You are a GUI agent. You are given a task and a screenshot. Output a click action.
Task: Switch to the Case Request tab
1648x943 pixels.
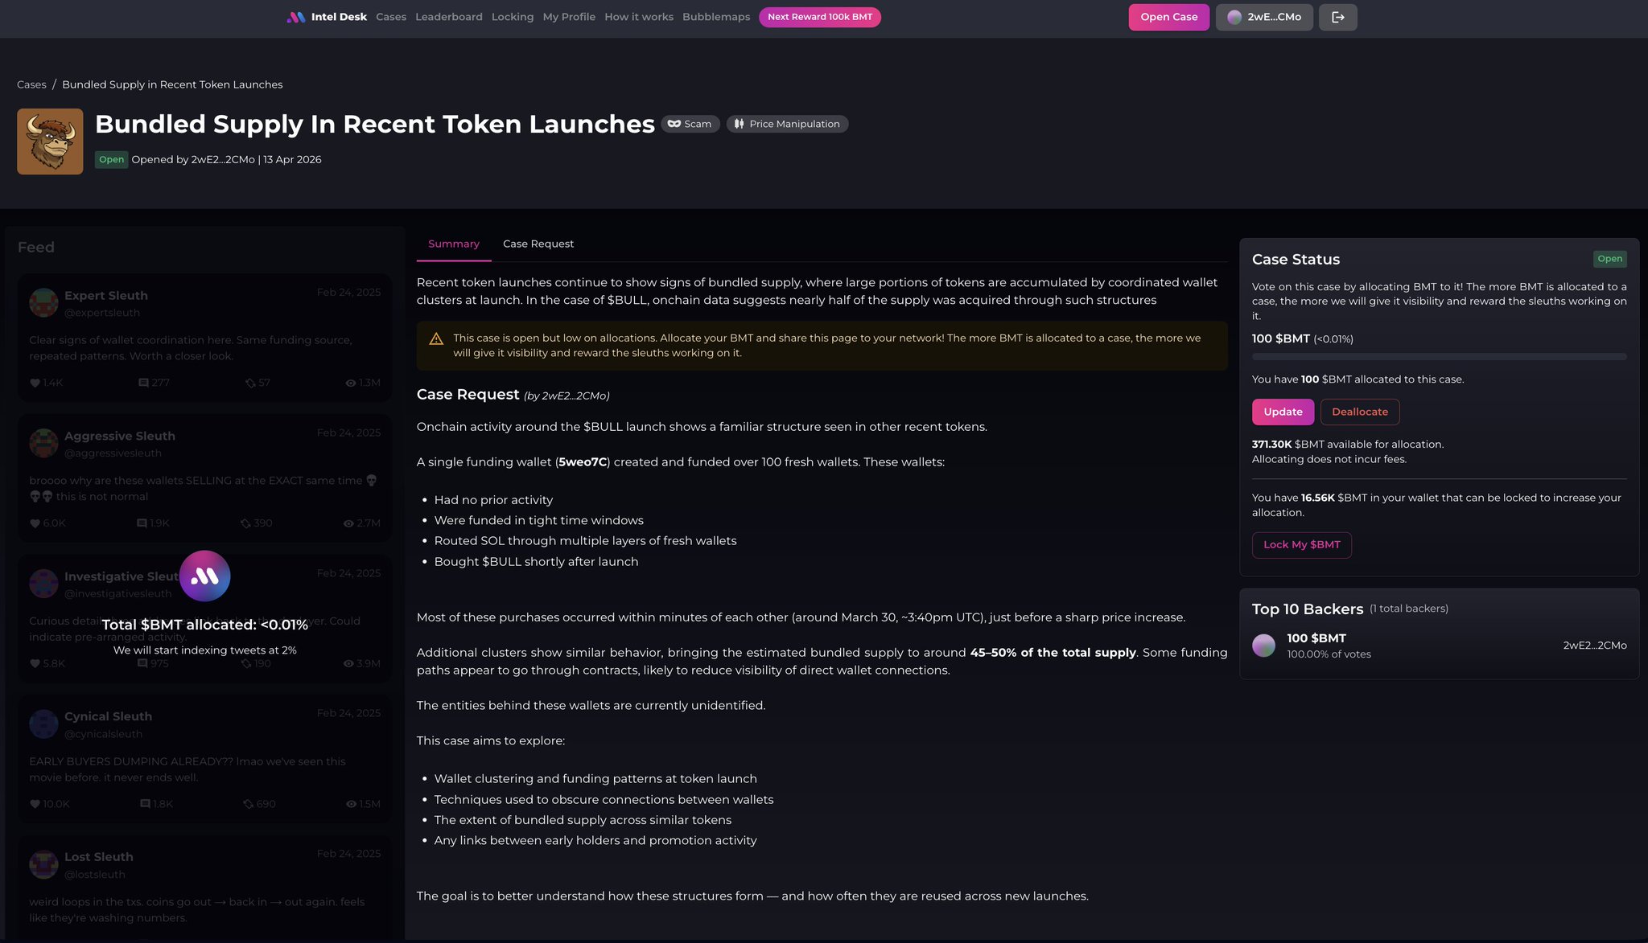pos(538,244)
